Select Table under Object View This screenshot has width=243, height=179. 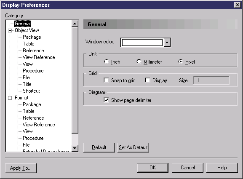click(x=29, y=44)
